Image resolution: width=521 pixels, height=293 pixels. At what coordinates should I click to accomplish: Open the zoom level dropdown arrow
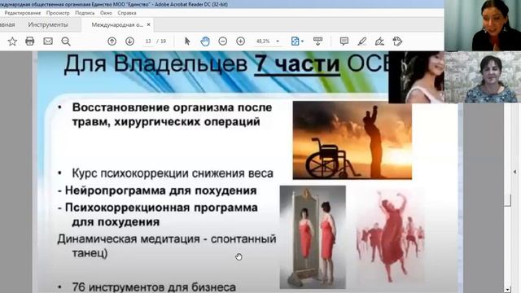(x=278, y=42)
